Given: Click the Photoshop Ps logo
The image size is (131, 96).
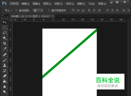Looking at the screenshot, I should point(4,3).
